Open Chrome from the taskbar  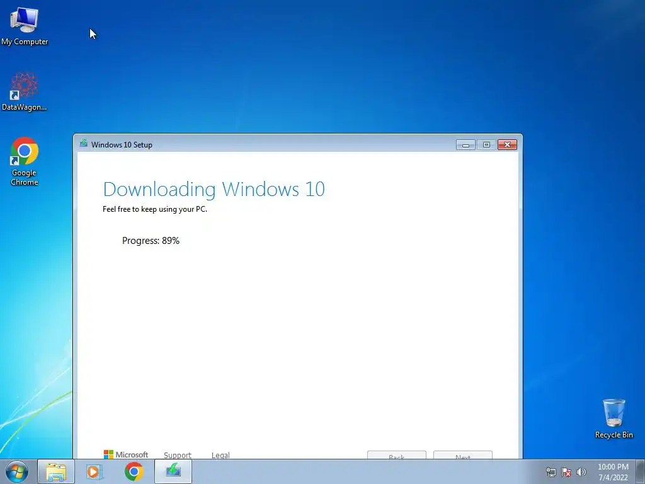pyautogui.click(x=134, y=471)
